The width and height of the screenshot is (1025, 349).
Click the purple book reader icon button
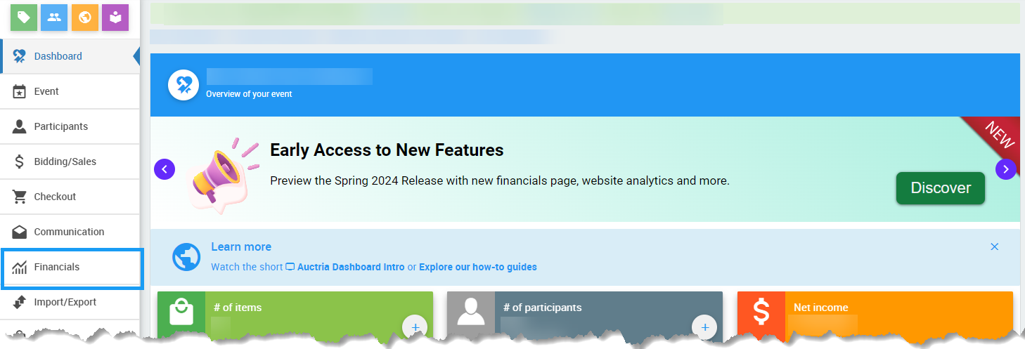click(x=115, y=18)
